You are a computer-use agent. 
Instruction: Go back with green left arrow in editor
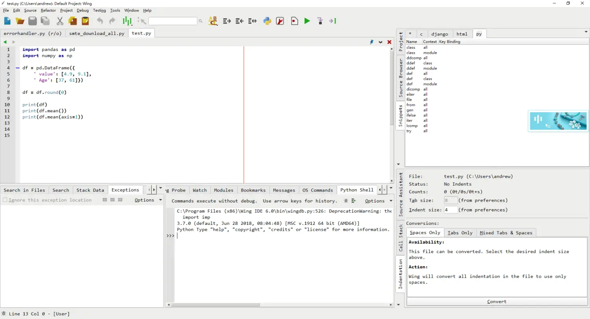(5, 42)
